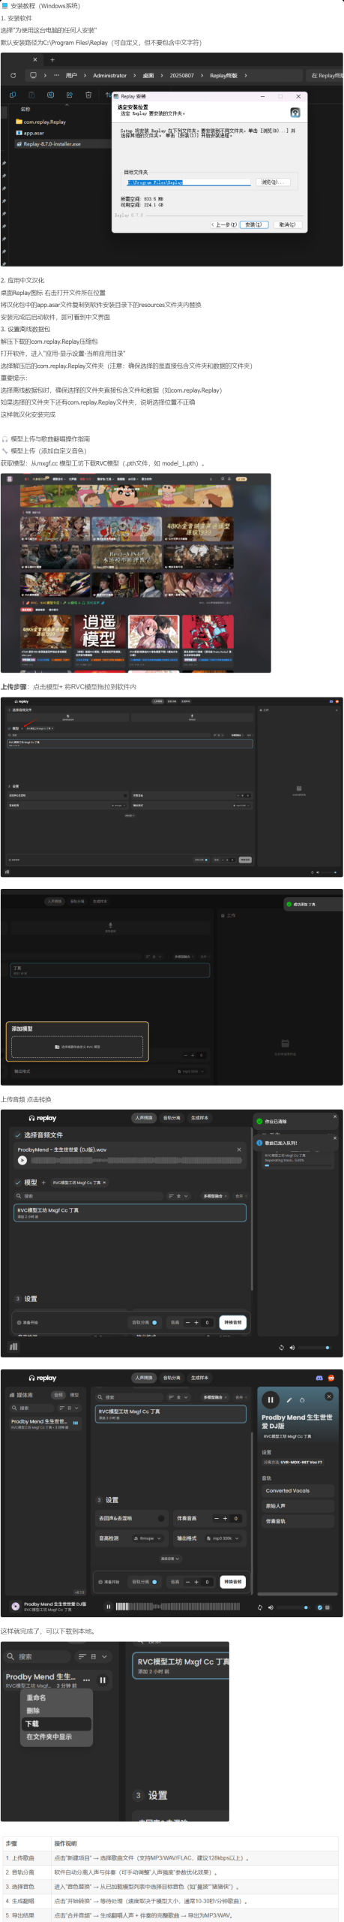Open the 输出格式 mp3 320k dropdown
This screenshot has height=1922, width=344.
(226, 1538)
